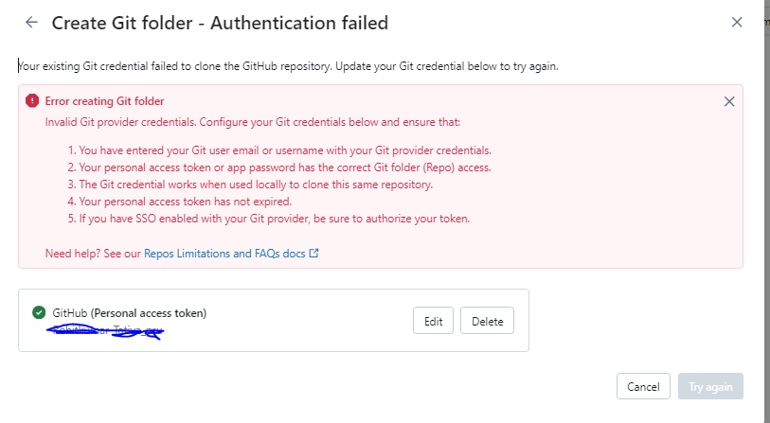Click the SSO authorize token list item
This screenshot has width=770, height=423.
pos(269,219)
